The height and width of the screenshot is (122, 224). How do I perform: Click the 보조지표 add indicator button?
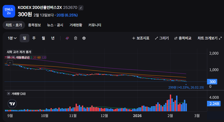141,38
